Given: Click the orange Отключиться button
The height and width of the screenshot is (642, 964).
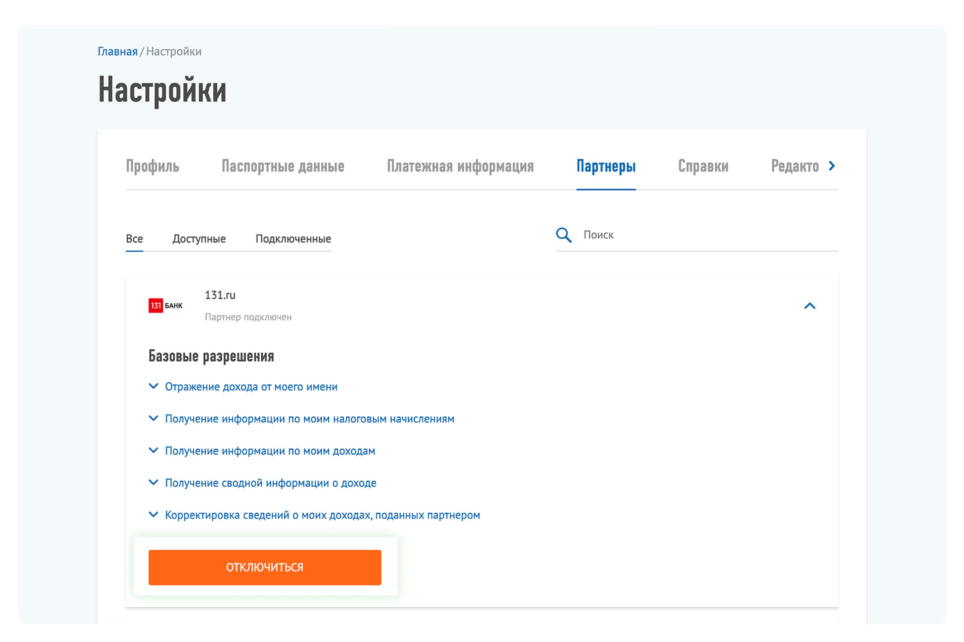Looking at the screenshot, I should pyautogui.click(x=264, y=567).
